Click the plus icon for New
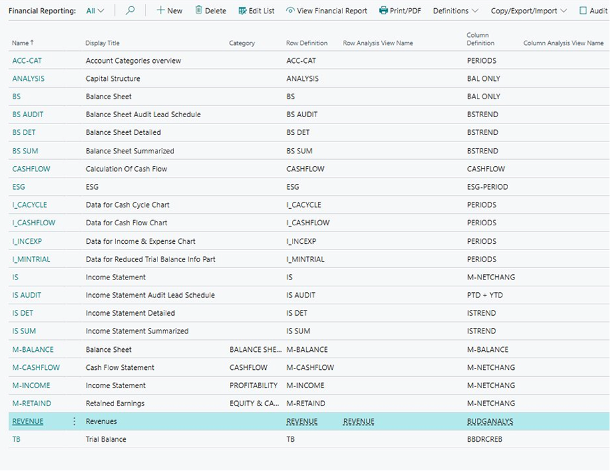Viewport: 612px width, 471px height. click(x=161, y=10)
